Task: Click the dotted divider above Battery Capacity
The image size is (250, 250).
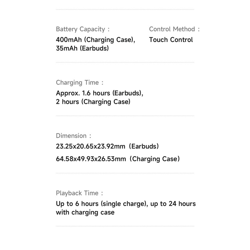Action: pos(125,10)
